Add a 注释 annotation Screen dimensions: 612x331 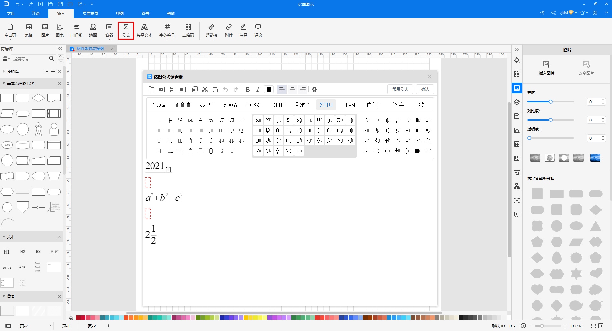[x=244, y=30]
